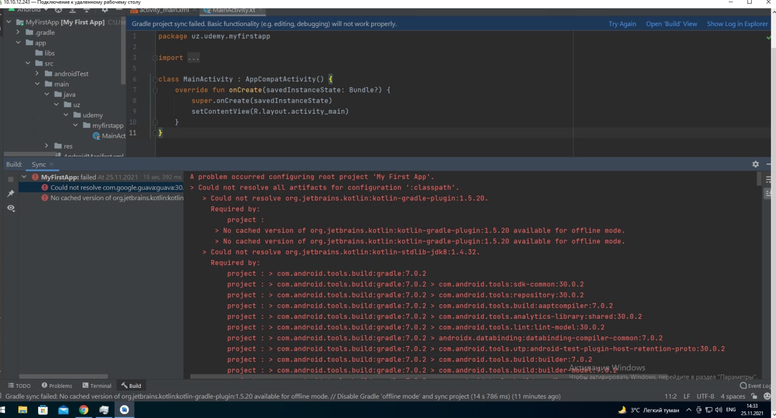Fold the onCreate function at line 7
776x418 pixels.
(155, 90)
